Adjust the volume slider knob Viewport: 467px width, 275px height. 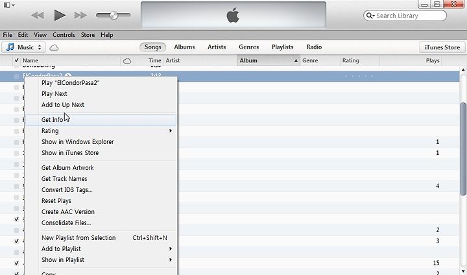pyautogui.click(x=114, y=15)
